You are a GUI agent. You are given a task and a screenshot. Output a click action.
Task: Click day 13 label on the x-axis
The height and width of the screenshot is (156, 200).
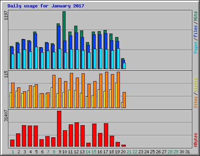(x=82, y=152)
